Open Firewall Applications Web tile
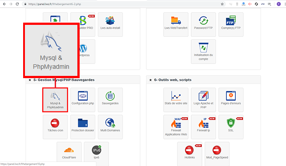The height and width of the screenshot is (166, 286). point(176,127)
